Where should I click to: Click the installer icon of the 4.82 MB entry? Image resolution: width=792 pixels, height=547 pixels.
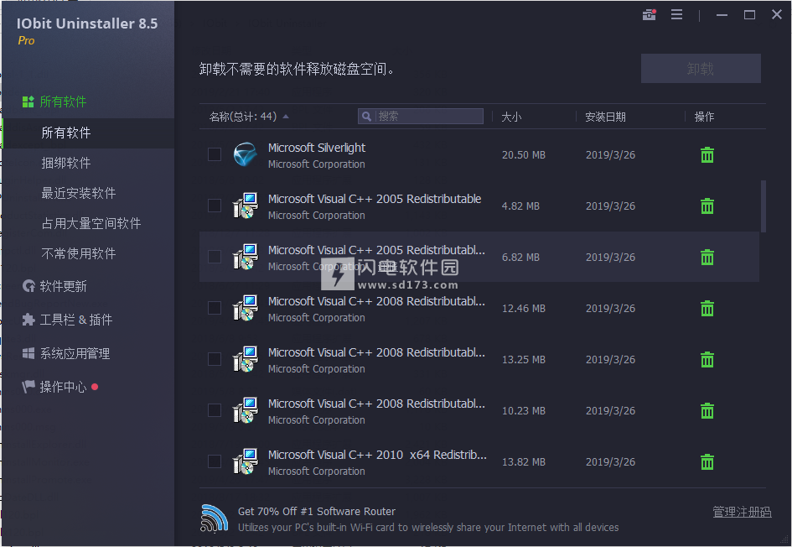[x=246, y=206]
